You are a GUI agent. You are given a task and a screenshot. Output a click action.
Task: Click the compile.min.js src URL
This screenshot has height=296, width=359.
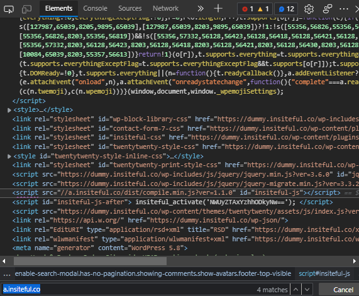[x=146, y=193]
